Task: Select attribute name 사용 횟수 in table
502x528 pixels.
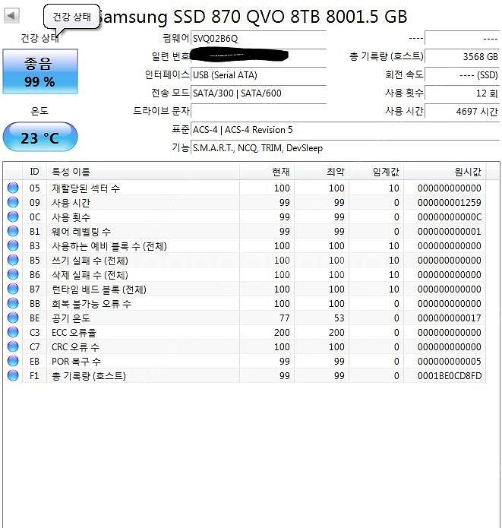Action: (71, 217)
